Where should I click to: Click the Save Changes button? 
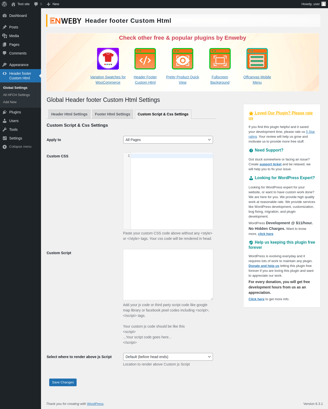coord(63,382)
